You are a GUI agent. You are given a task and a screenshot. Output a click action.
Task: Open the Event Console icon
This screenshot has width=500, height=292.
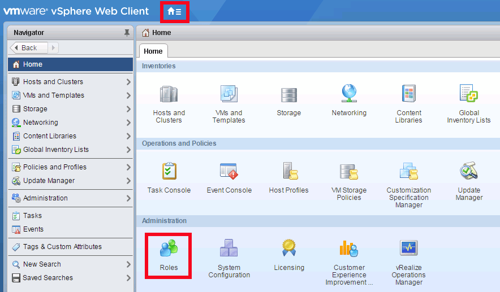pos(229,172)
